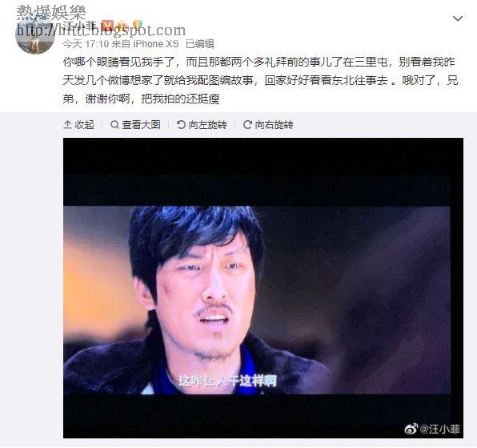Click the magnifier icon for 查看大图
This screenshot has height=448, width=477.
coord(114,124)
